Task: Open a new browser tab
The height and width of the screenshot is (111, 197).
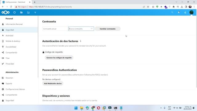Action: click(34, 2)
